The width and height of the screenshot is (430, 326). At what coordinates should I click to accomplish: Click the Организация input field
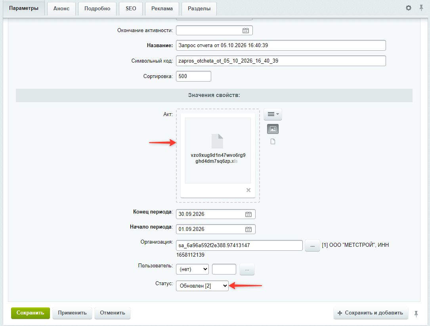[x=239, y=245]
